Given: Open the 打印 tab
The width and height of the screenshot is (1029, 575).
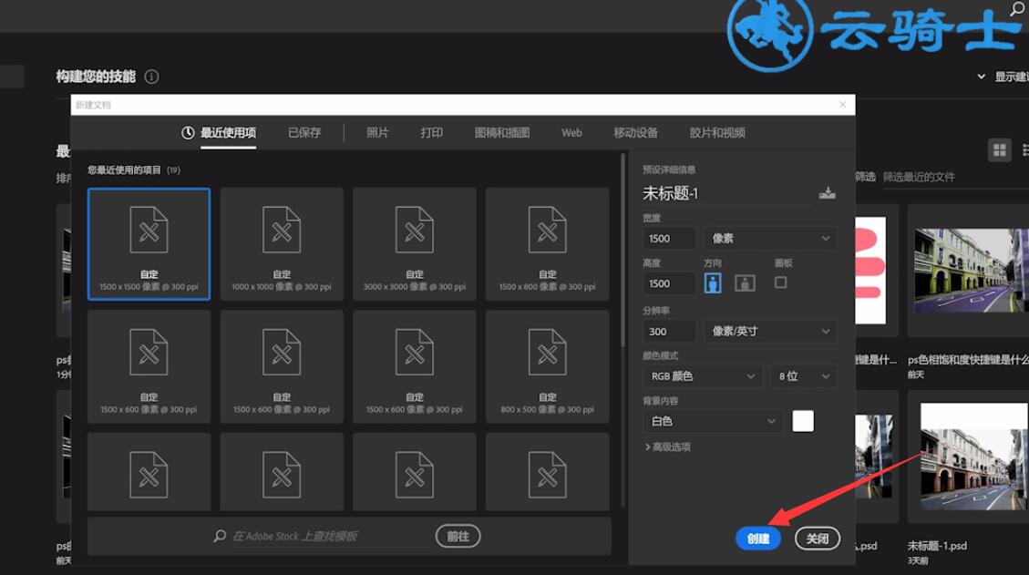Looking at the screenshot, I should 431,133.
